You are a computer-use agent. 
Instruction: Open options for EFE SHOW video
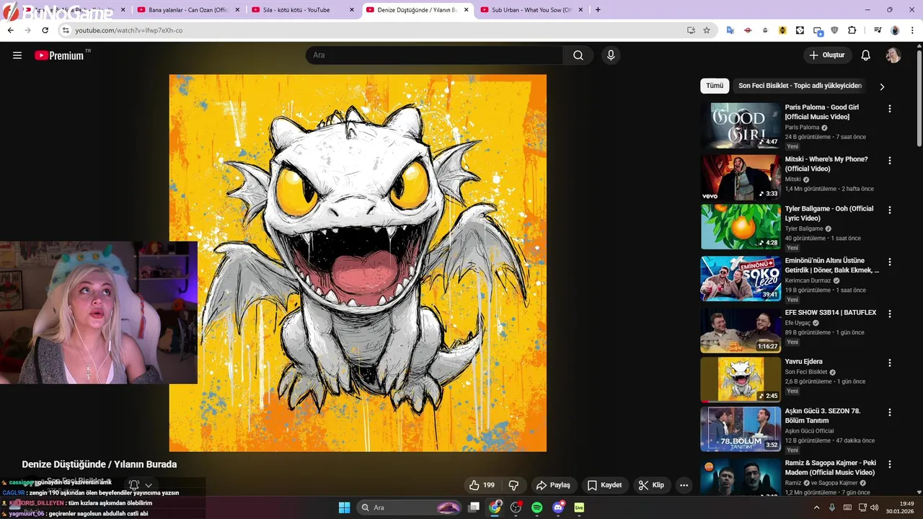[x=889, y=314]
